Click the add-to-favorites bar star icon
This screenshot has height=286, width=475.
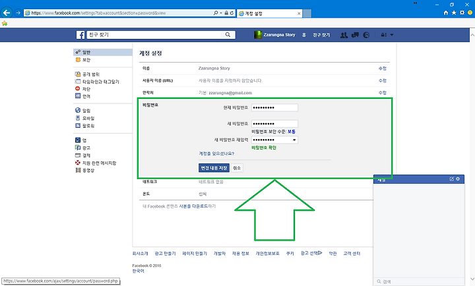coord(5,23)
